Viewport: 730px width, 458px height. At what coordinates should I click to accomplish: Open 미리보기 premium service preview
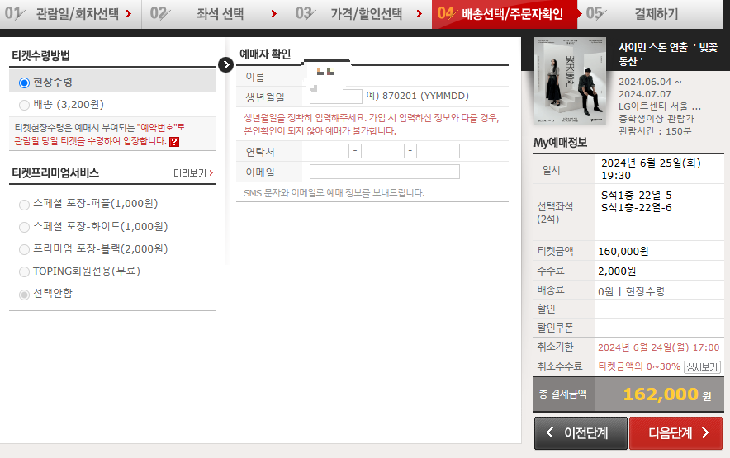[193, 173]
